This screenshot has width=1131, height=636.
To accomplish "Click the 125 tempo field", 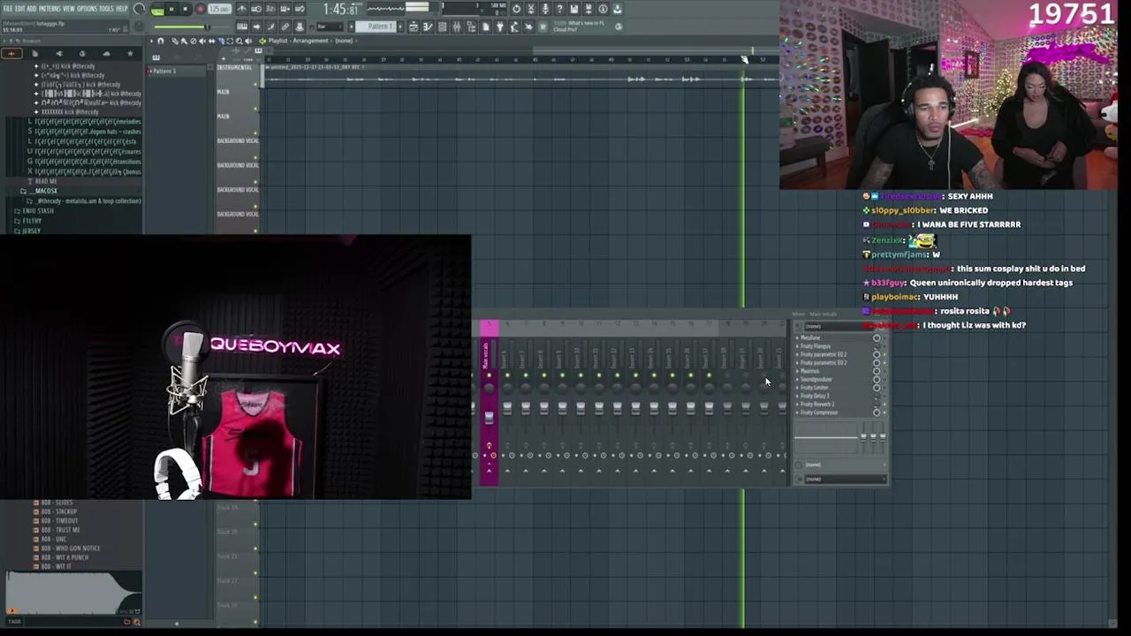I will click(218, 9).
